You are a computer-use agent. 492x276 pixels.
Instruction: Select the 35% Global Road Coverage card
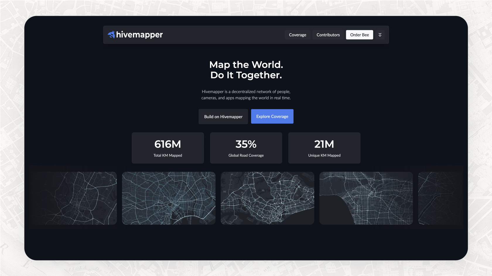click(x=246, y=148)
